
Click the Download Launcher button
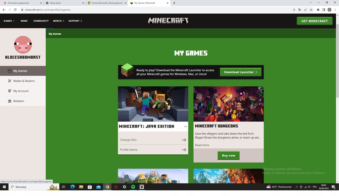[x=240, y=72]
